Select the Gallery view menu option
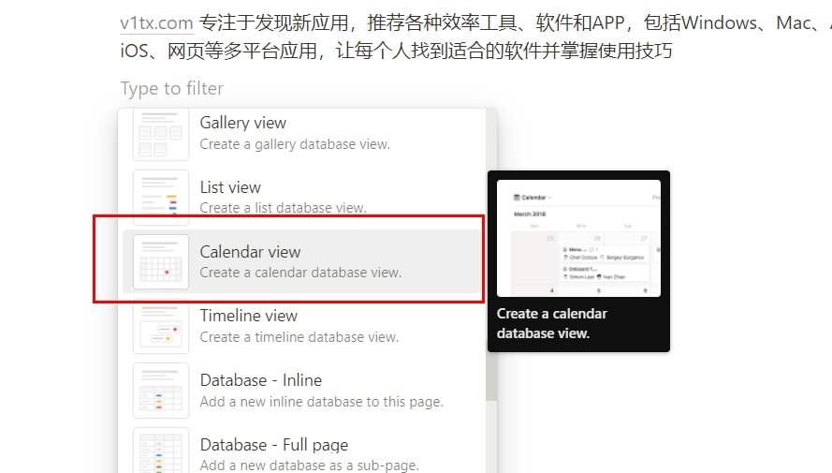The width and height of the screenshot is (832, 473). [x=301, y=133]
